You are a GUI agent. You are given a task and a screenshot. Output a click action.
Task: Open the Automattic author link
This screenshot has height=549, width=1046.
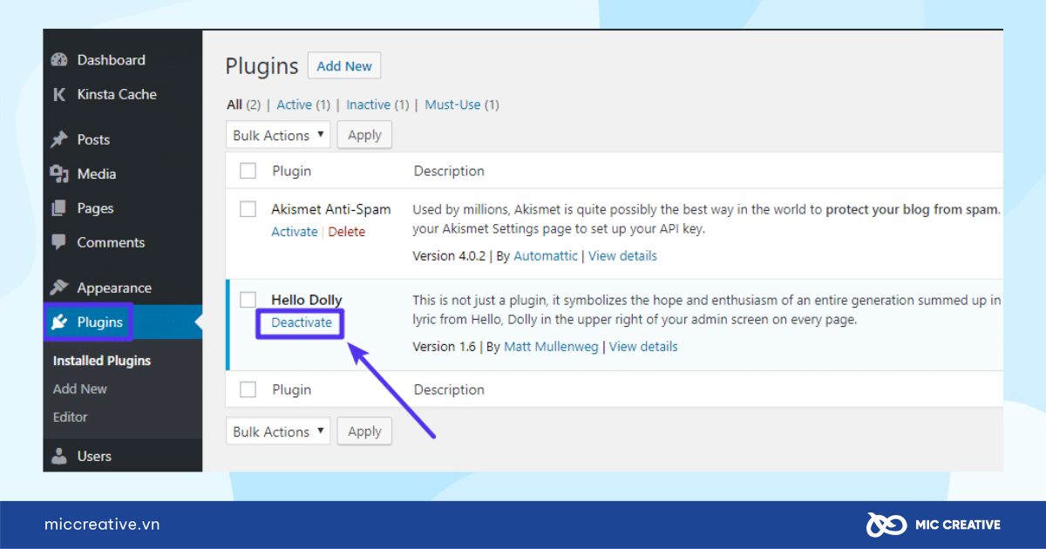(x=546, y=256)
